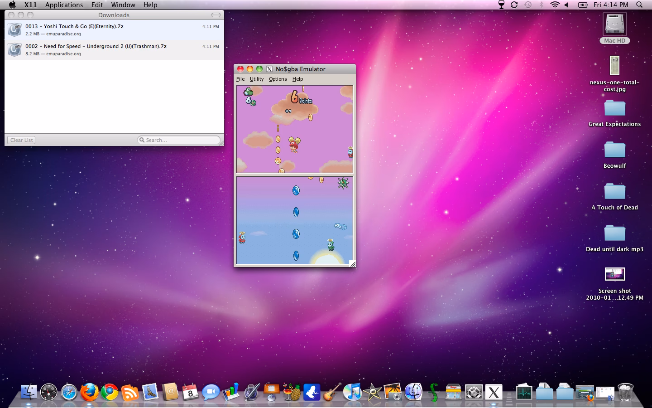Screen dimensions: 652x408
Task: Open the Time Machine menu bar icon
Action: (527, 5)
